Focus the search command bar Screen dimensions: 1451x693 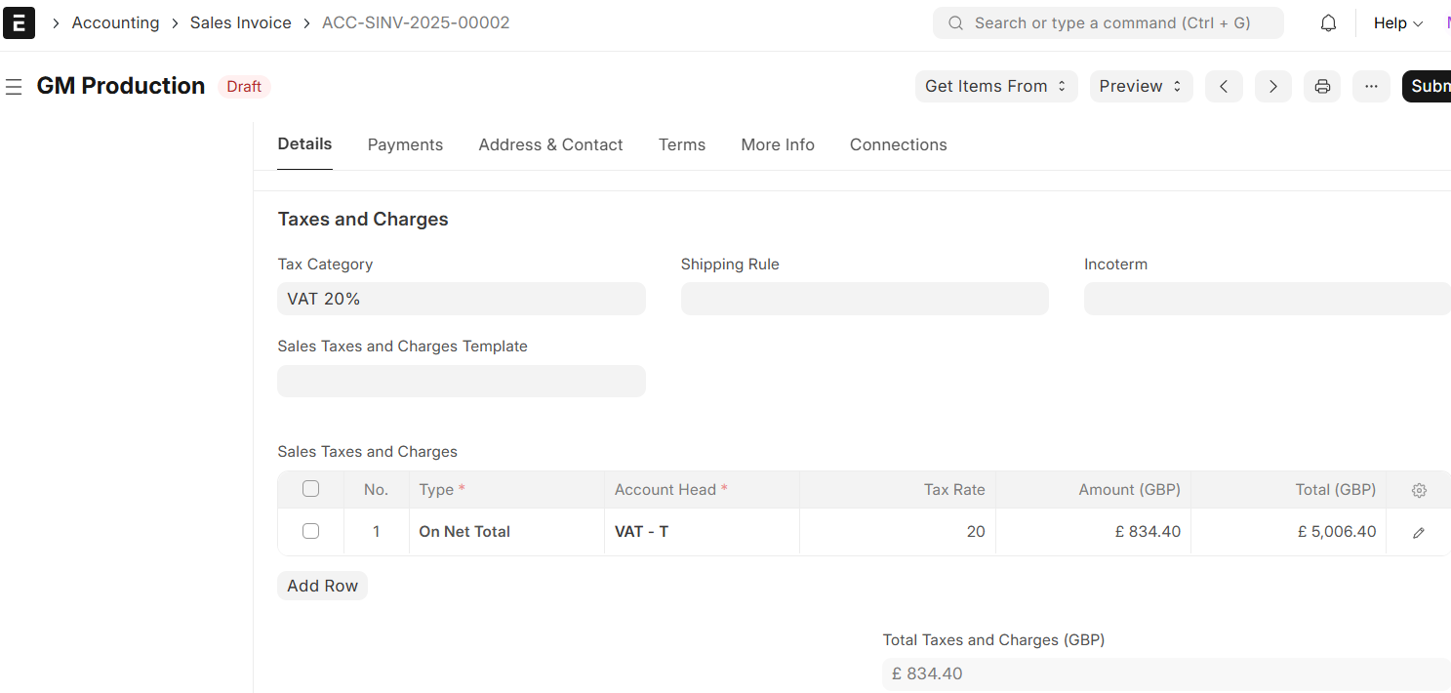[x=1108, y=22]
